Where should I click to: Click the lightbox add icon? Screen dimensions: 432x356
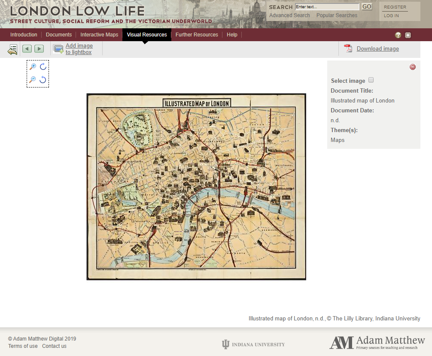(x=58, y=49)
